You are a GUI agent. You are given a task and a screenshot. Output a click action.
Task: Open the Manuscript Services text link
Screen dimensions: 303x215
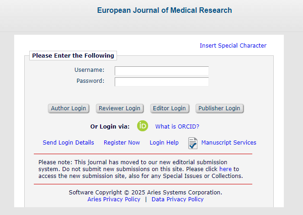[229, 143]
